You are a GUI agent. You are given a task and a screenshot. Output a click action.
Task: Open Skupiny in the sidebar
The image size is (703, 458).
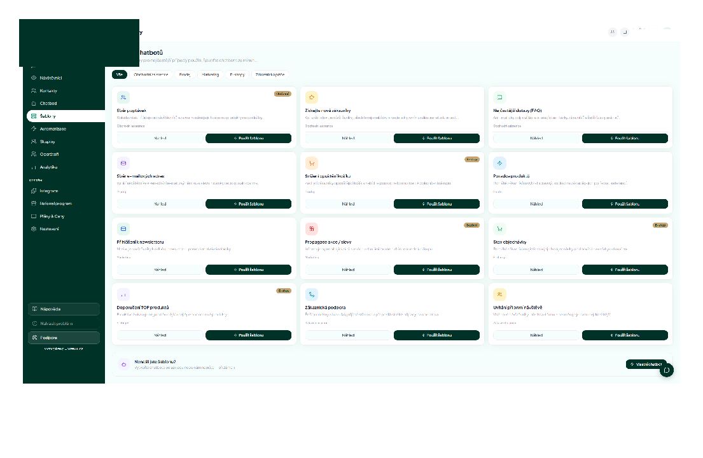click(64, 142)
